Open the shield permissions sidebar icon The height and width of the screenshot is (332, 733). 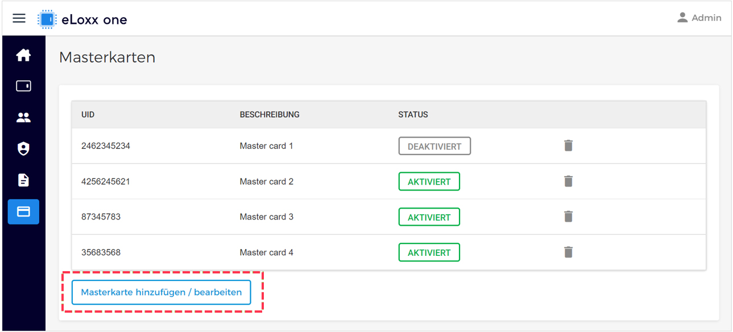(23, 149)
